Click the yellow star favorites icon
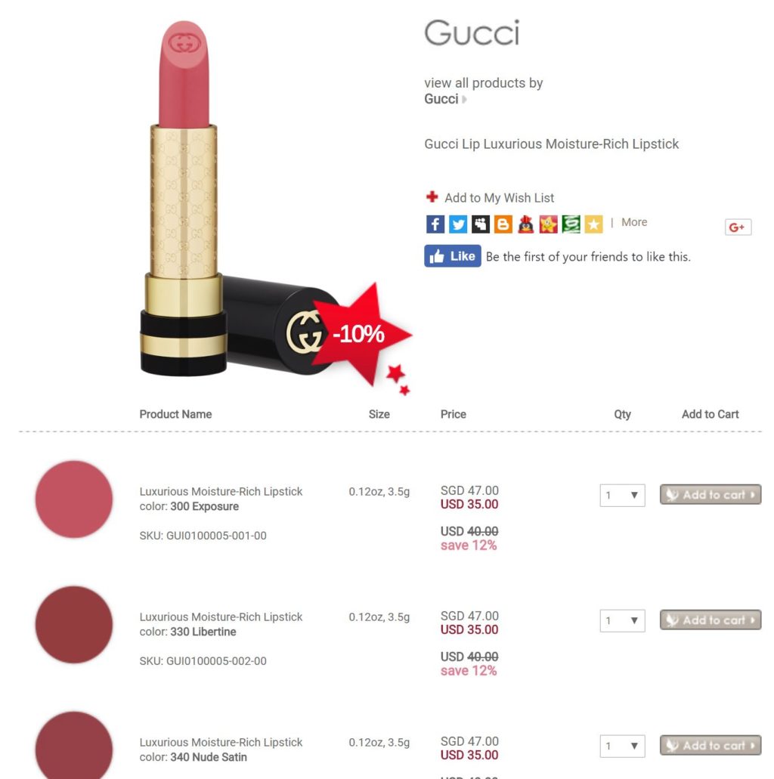The width and height of the screenshot is (774, 779). (x=593, y=224)
